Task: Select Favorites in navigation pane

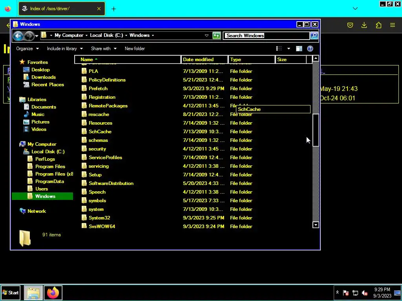Action: [x=37, y=62]
